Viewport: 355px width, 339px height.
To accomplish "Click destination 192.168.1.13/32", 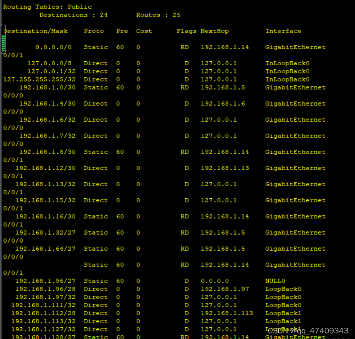I will click(x=46, y=184).
